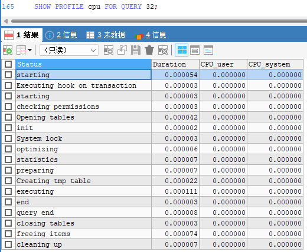Screen dimensions: 307x252
Task: Select the 'query end' status cell
Action: point(83,213)
